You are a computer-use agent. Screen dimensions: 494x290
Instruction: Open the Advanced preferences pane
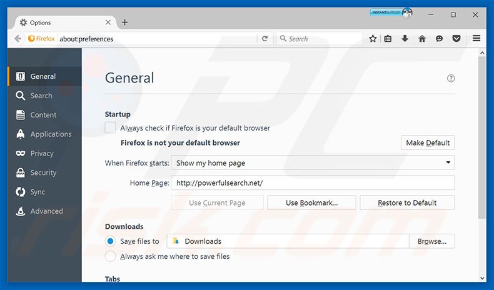click(44, 211)
